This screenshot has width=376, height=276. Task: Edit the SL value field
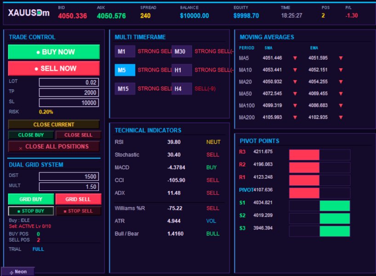(x=69, y=103)
